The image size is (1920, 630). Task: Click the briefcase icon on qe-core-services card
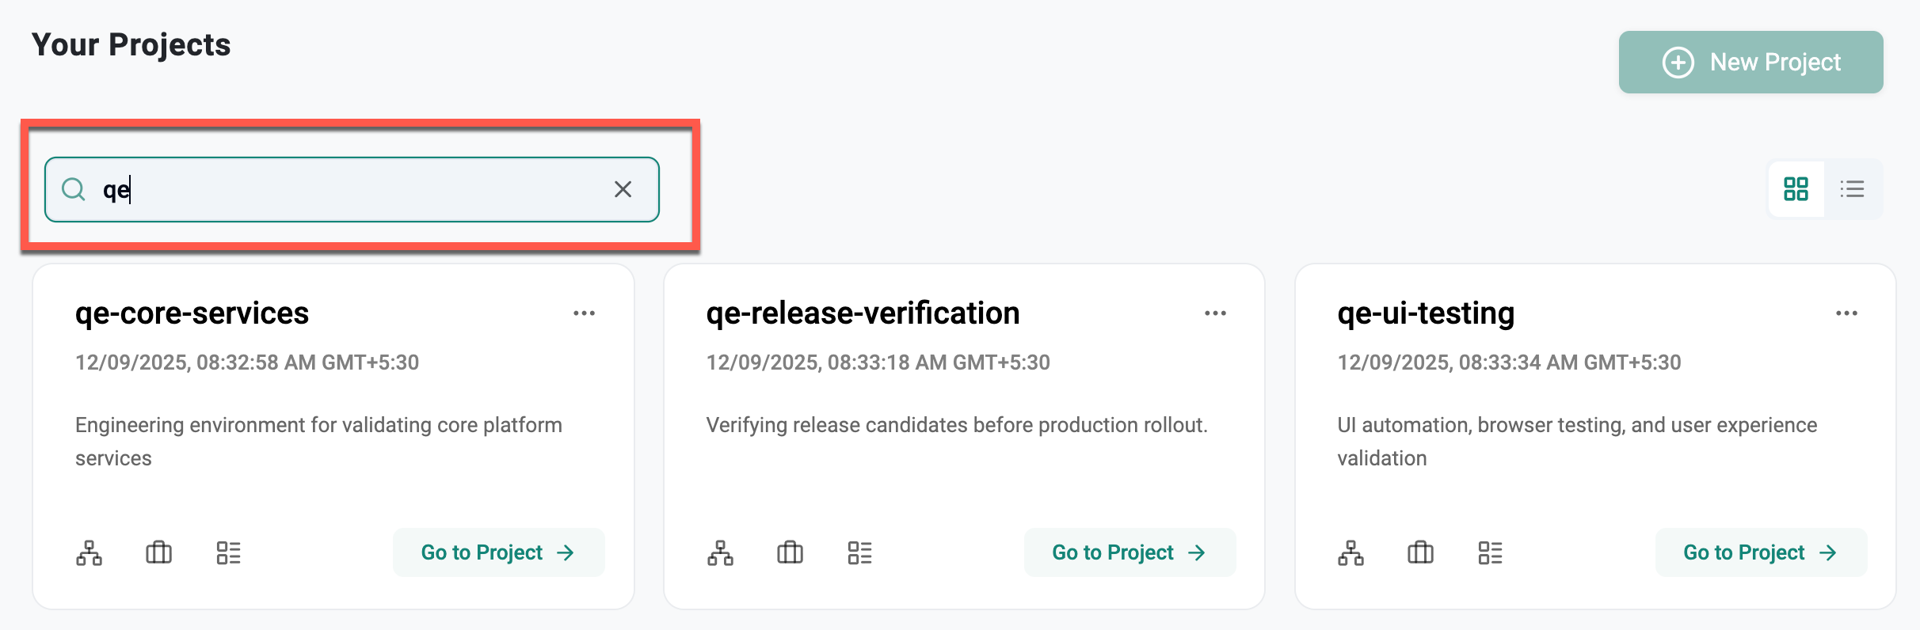[158, 552]
